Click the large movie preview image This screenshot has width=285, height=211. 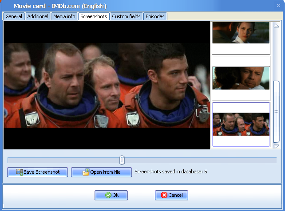[107, 85]
